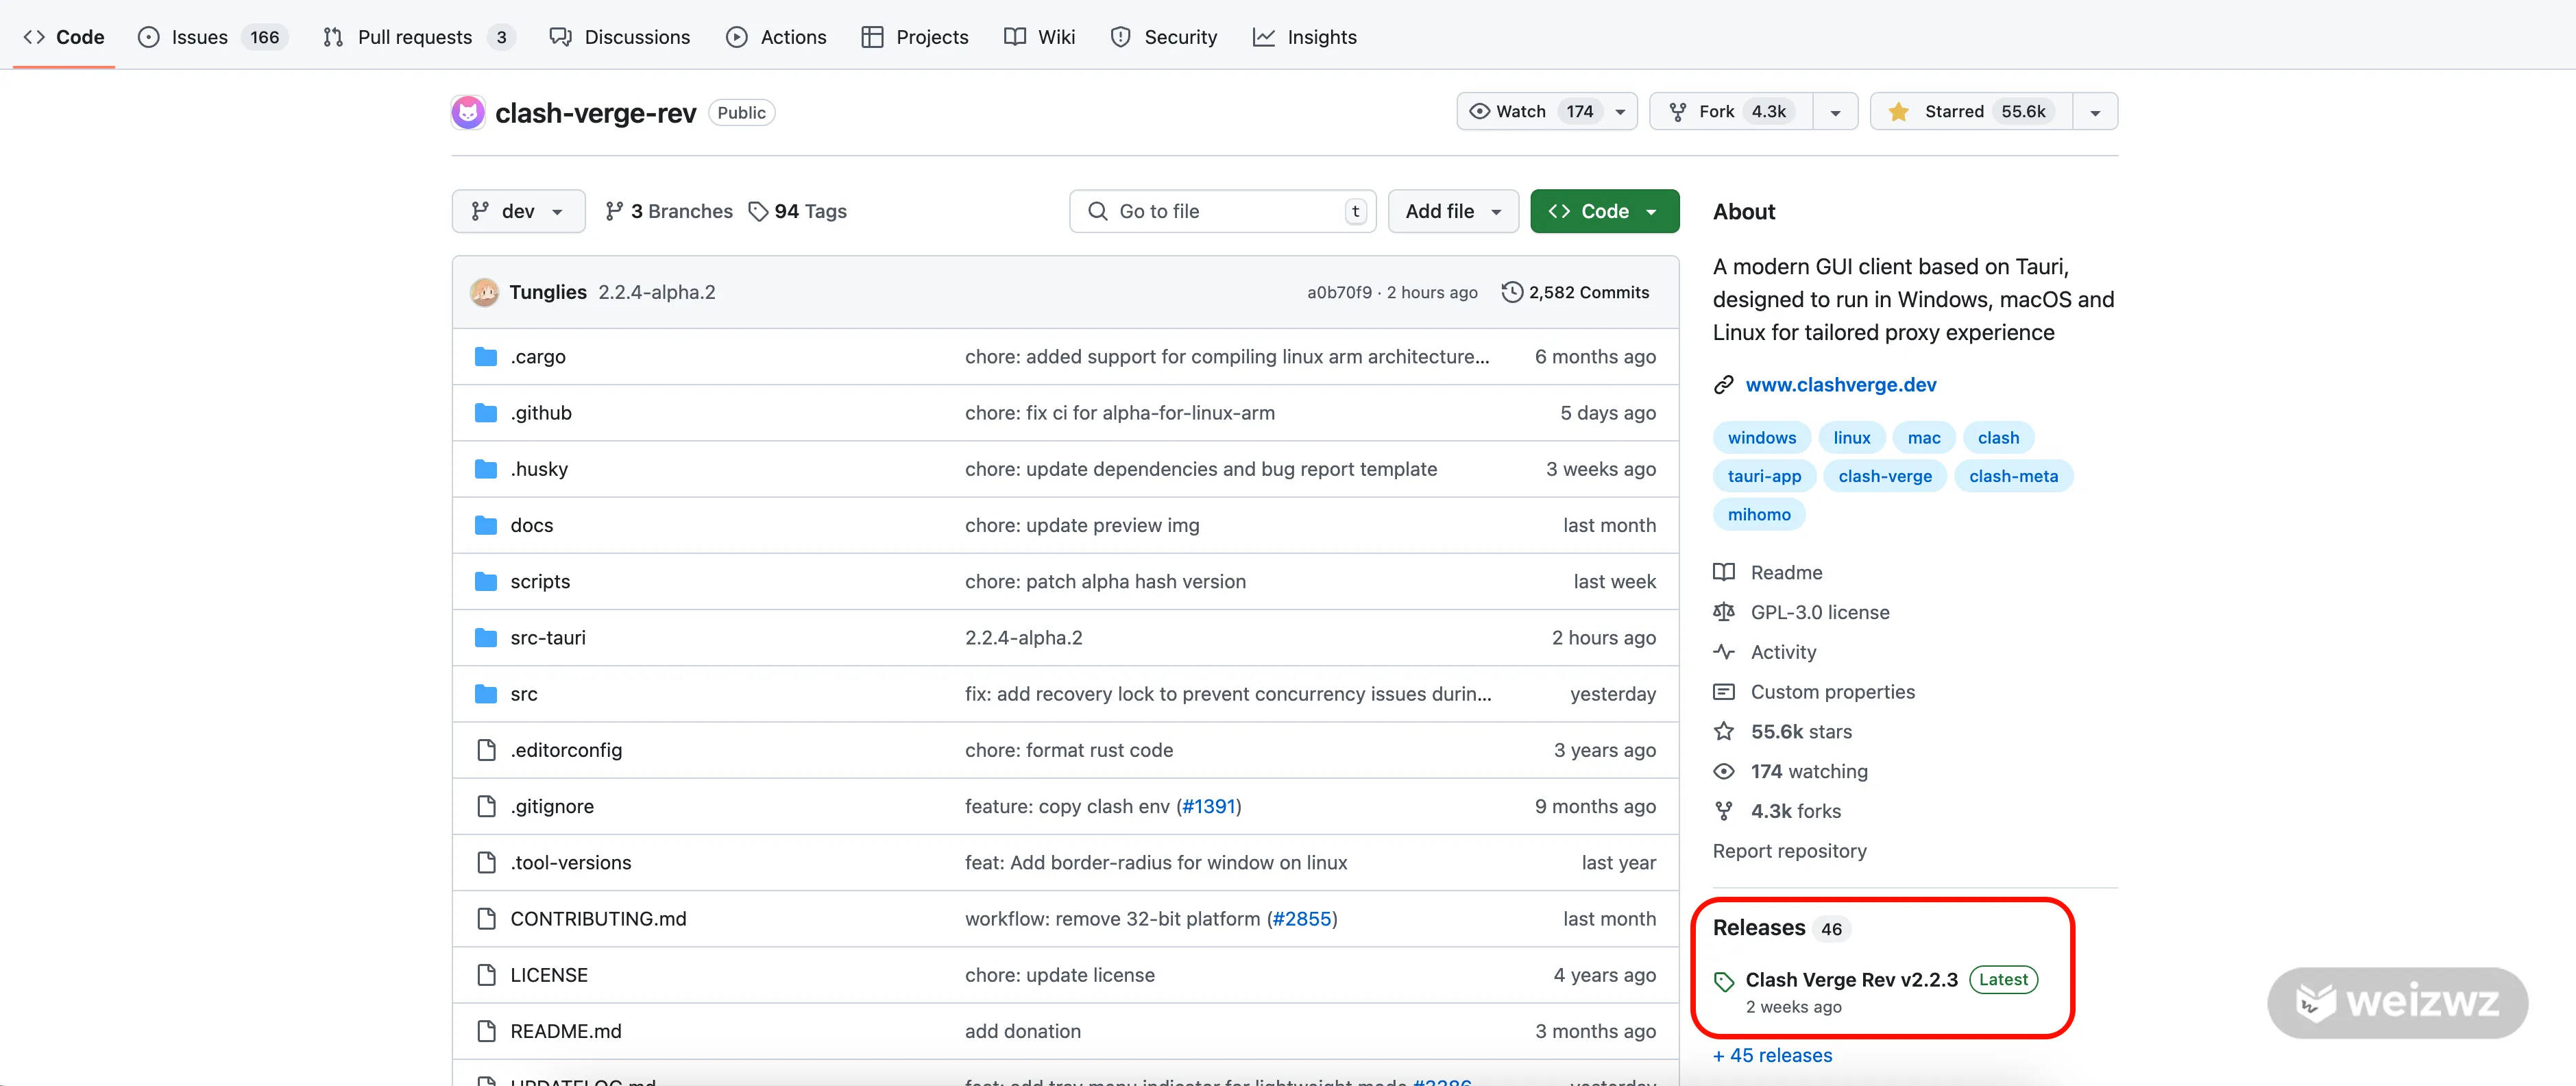Open the star lists dropdown arrow

click(2095, 112)
